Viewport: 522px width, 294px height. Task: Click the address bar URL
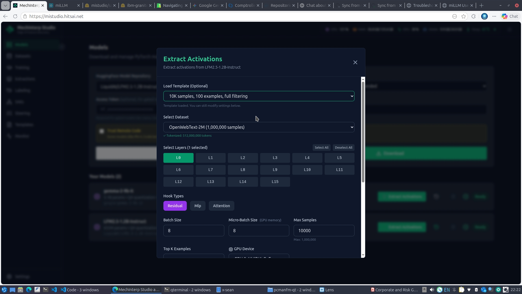point(56,16)
